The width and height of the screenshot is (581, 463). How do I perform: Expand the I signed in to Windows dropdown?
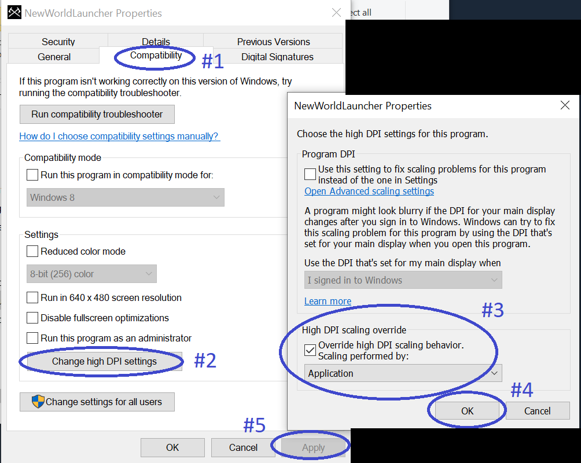click(x=403, y=280)
